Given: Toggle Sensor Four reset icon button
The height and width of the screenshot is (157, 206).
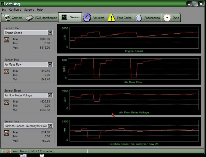Looking at the screenshot, I should pos(7,133).
